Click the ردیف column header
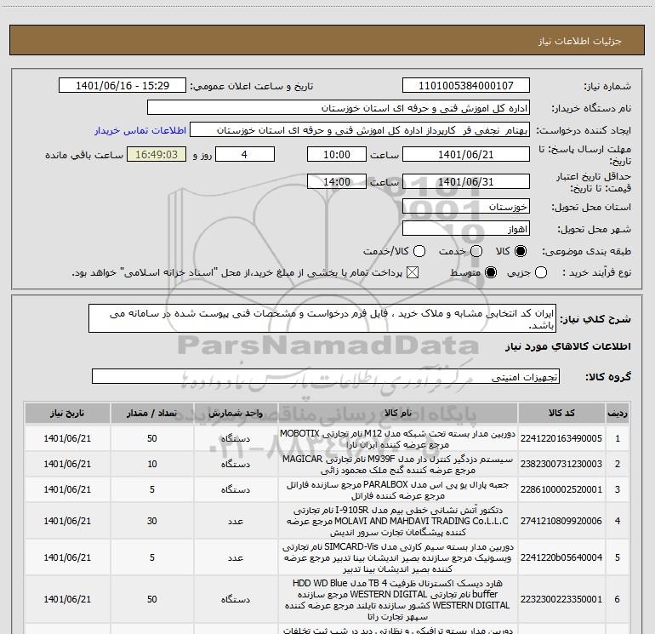655x634 pixels. pos(617,413)
